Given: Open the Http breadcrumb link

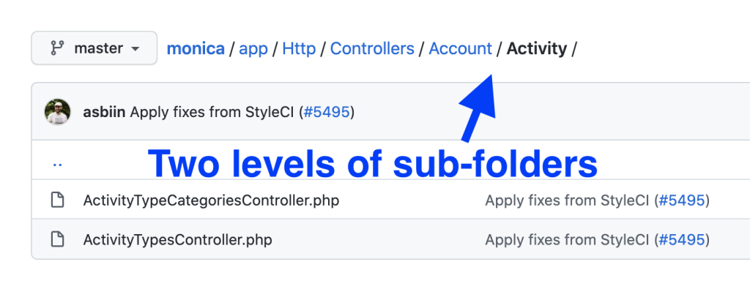Looking at the screenshot, I should [299, 48].
